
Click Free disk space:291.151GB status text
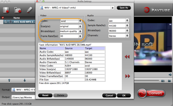[x=16, y=104]
